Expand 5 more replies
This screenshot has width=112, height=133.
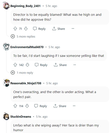[x=23, y=37]
